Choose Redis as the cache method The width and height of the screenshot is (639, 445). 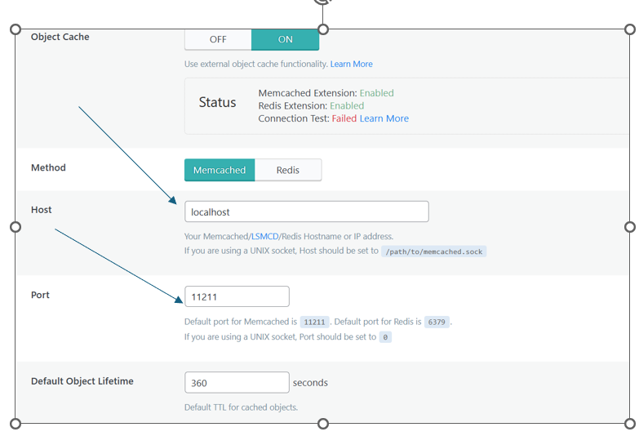click(288, 170)
